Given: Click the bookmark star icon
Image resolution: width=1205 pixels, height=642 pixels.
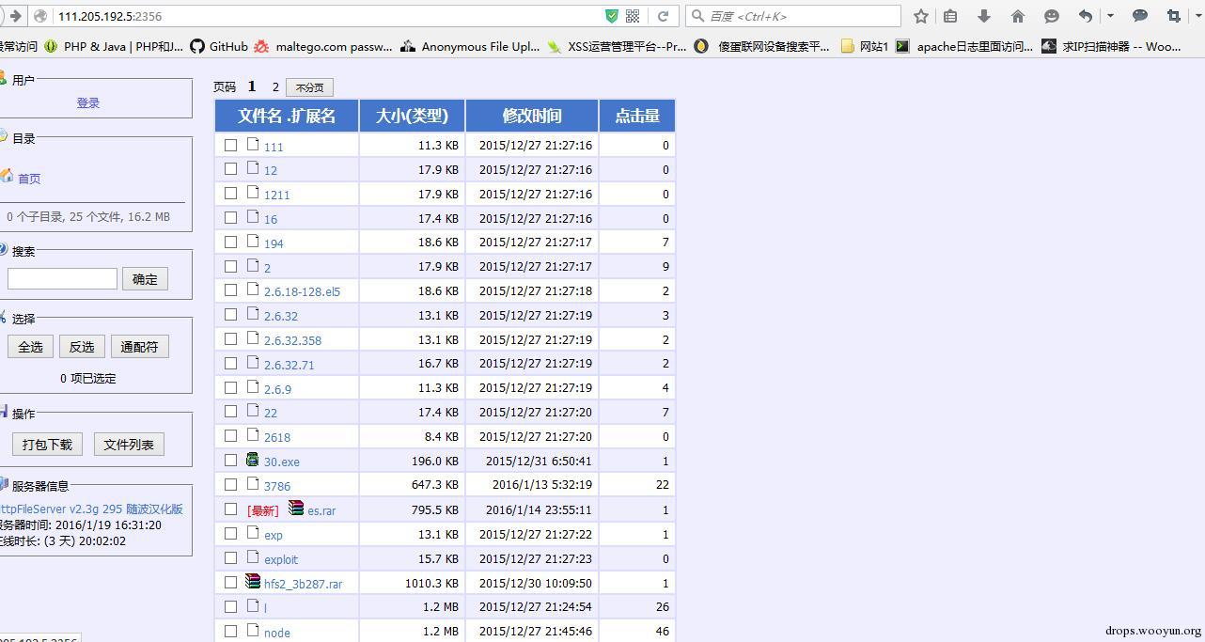Looking at the screenshot, I should click(x=921, y=16).
